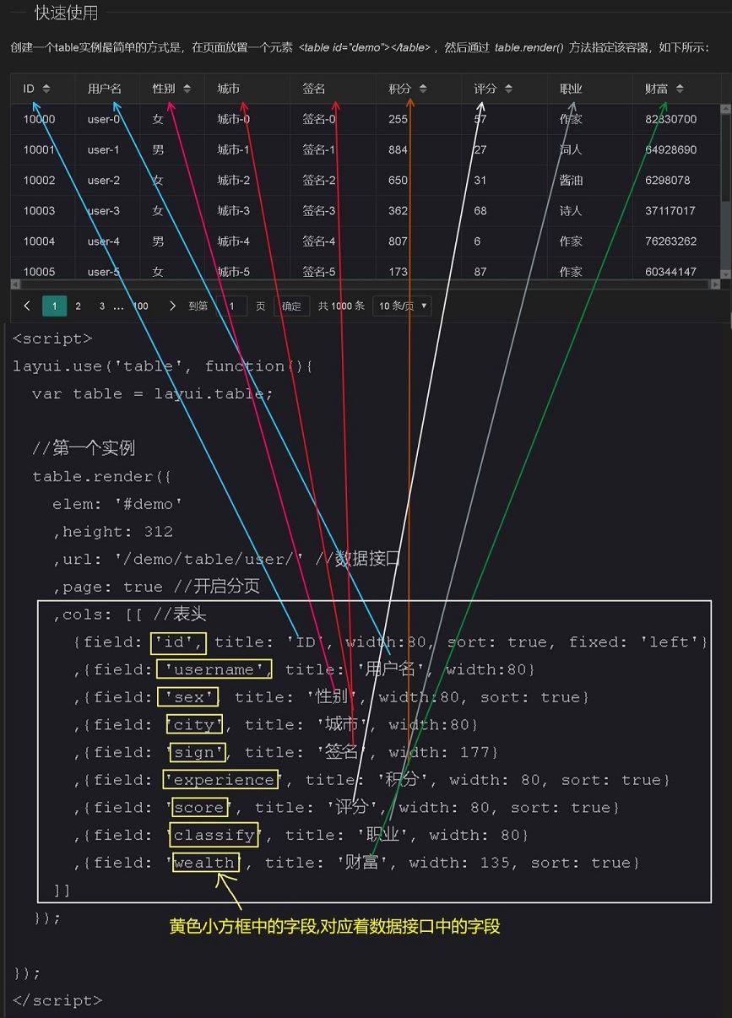Click ascending sort caret on 评分 column

click(509, 85)
